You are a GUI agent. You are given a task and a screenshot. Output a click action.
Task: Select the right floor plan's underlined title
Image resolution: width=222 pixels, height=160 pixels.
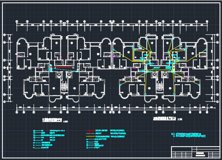click(x=165, y=119)
